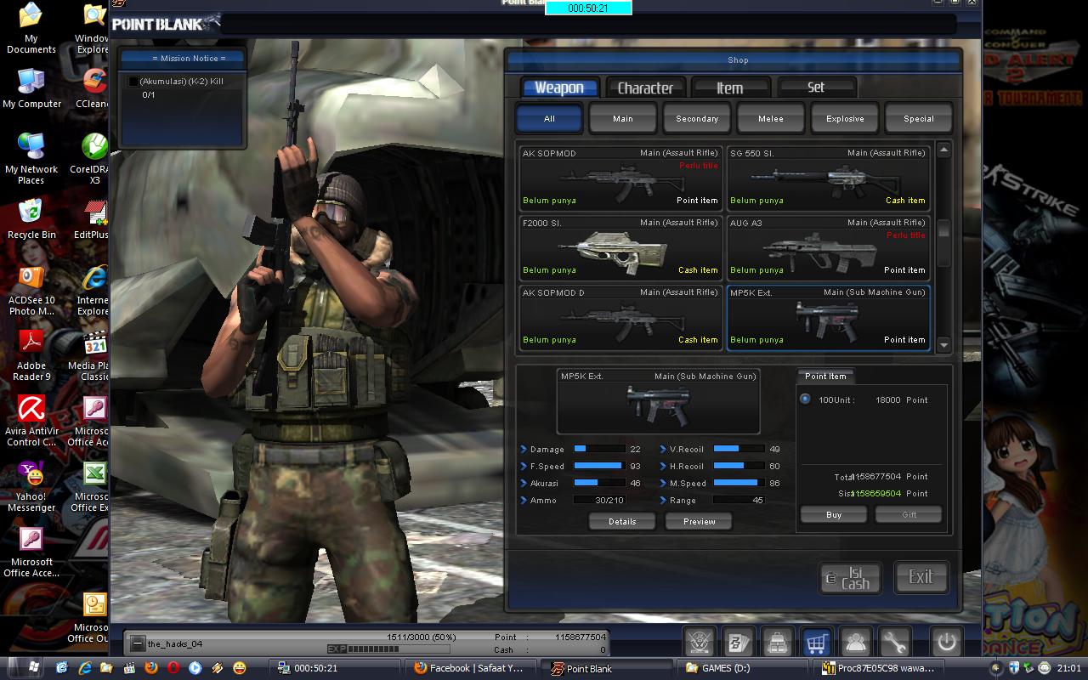1088x680 pixels.
Task: Launch CorelDRAW X3 shortcut
Action: coord(91,159)
